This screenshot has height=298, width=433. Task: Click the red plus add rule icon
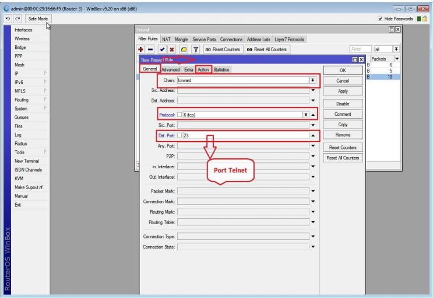(140, 49)
